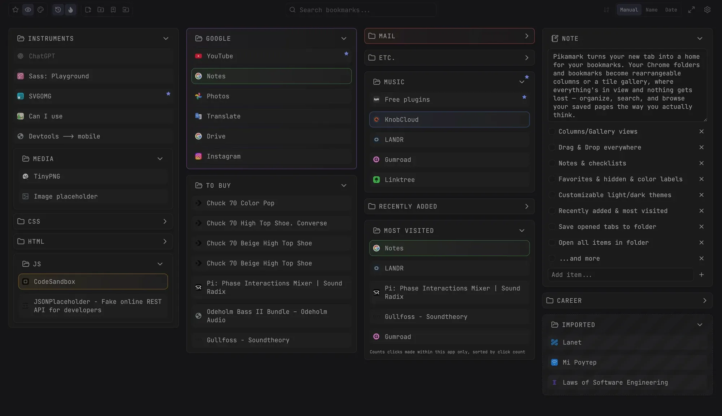This screenshot has width=722, height=416.
Task: Open the SVGOMG bookmark
Action: coord(93,96)
